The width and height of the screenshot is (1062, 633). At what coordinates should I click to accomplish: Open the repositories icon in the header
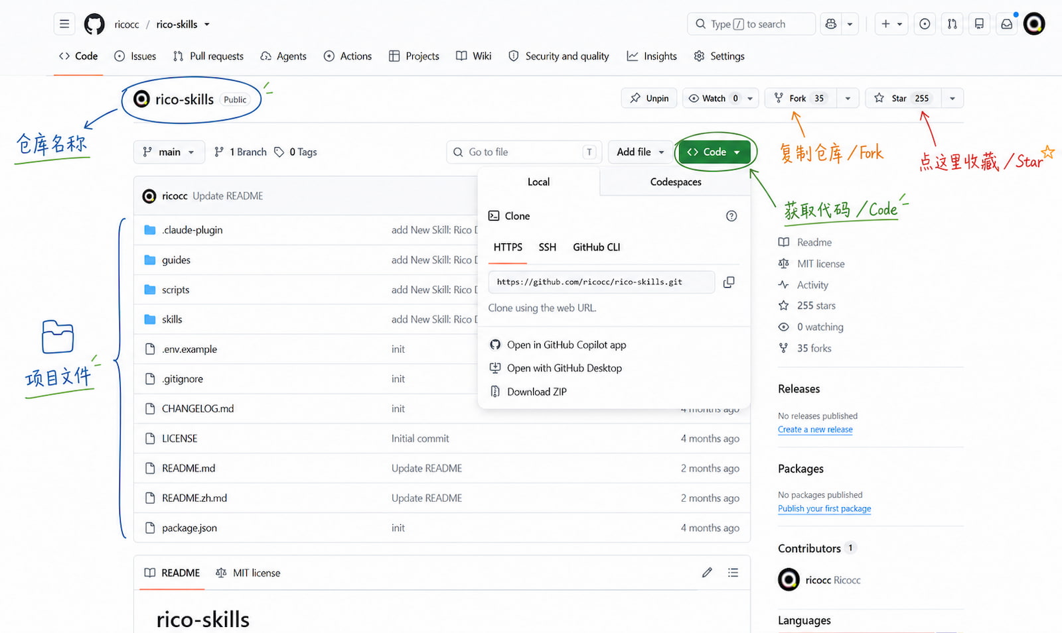click(x=979, y=24)
